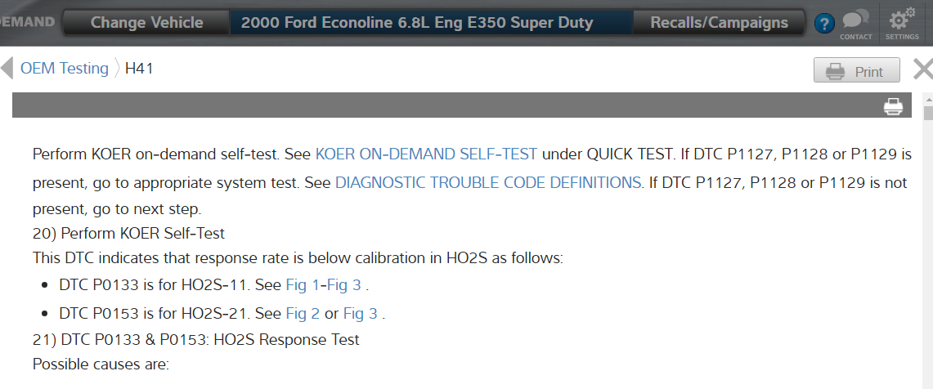
Task: Click the ON DEMAND logo at top left
Action: click(x=28, y=23)
